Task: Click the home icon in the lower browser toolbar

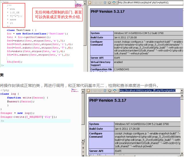Action: 115,91
